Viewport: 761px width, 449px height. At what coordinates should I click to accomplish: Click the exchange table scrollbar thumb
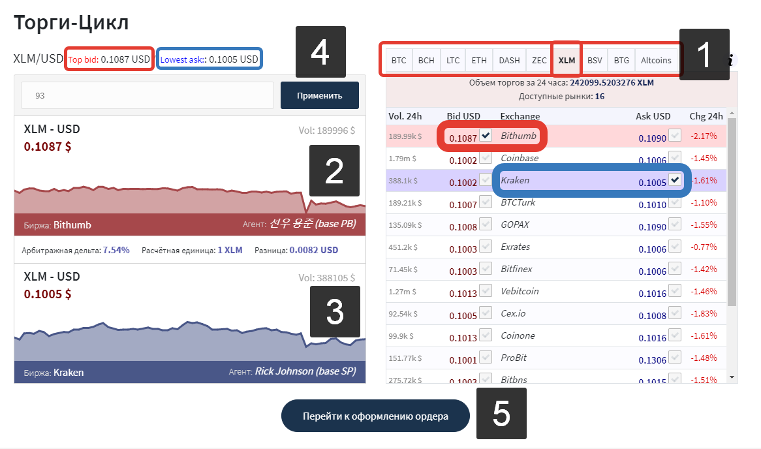tap(732, 211)
